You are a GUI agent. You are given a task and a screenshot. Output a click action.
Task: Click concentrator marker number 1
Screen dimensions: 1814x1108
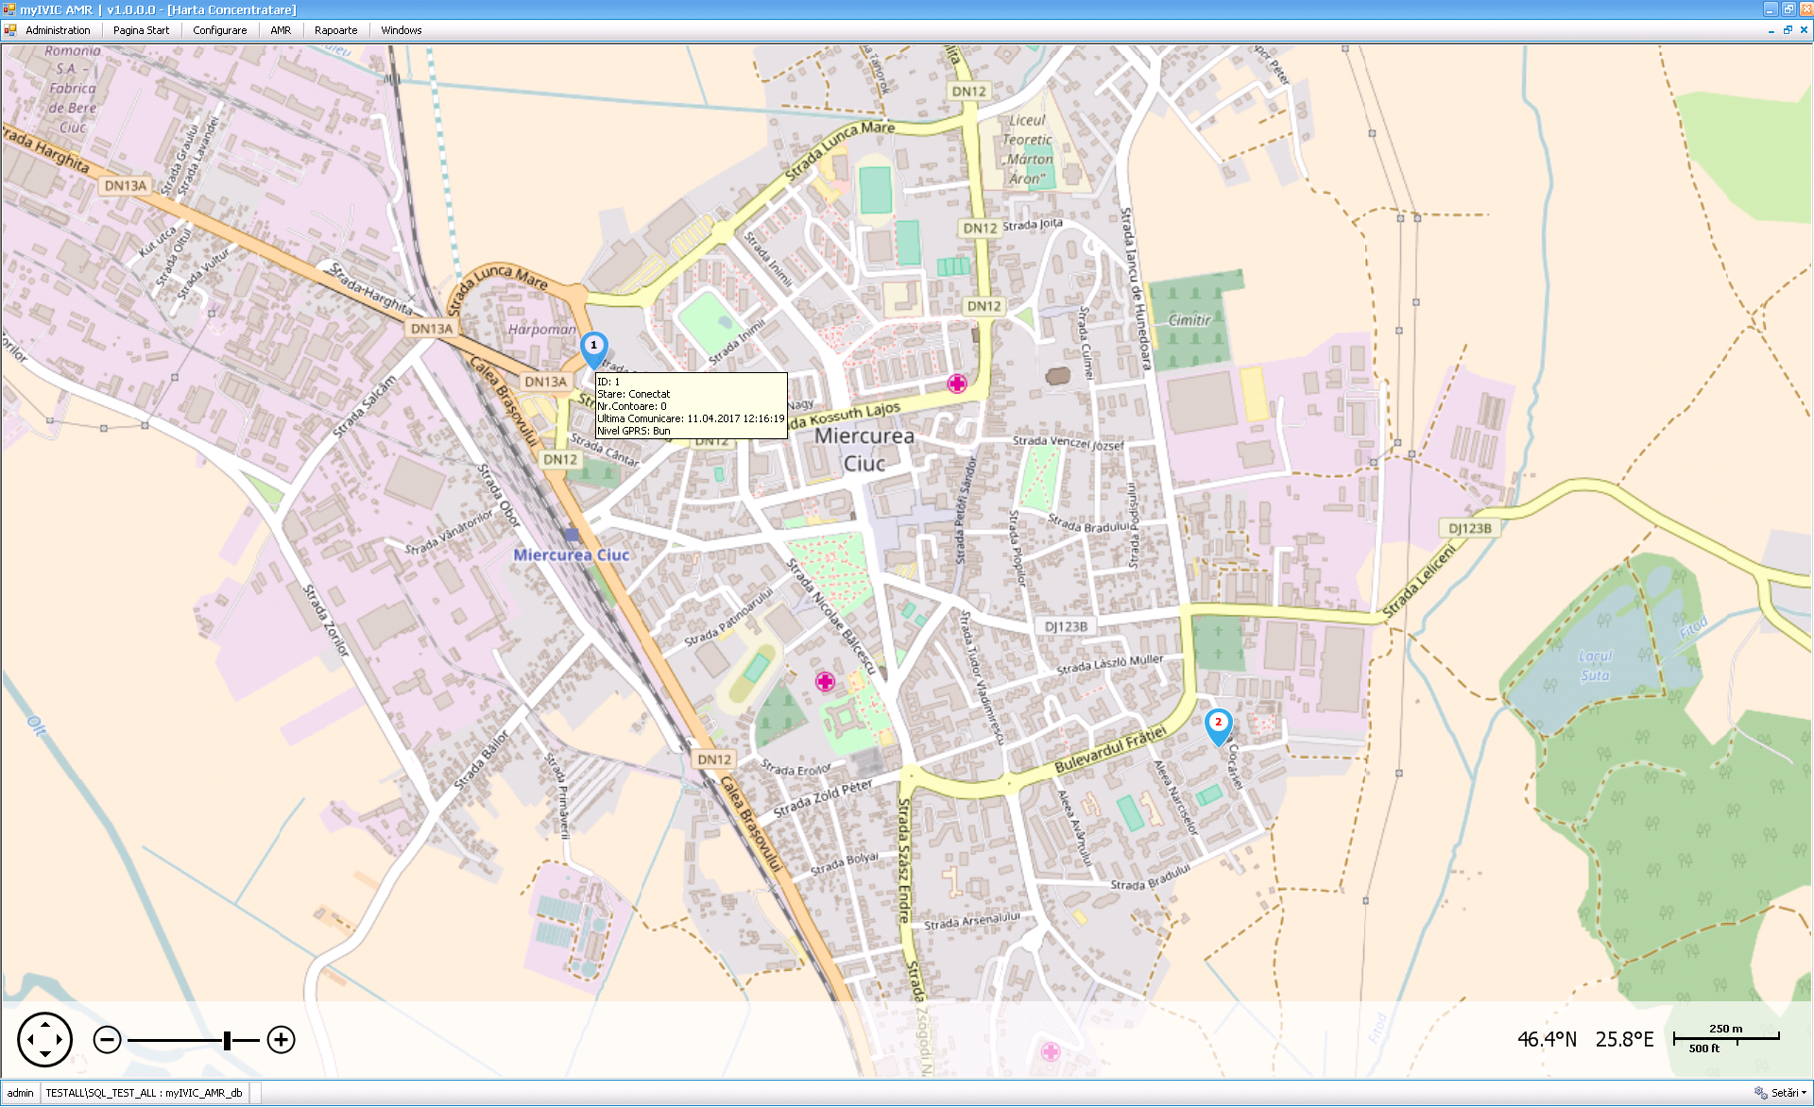point(593,347)
